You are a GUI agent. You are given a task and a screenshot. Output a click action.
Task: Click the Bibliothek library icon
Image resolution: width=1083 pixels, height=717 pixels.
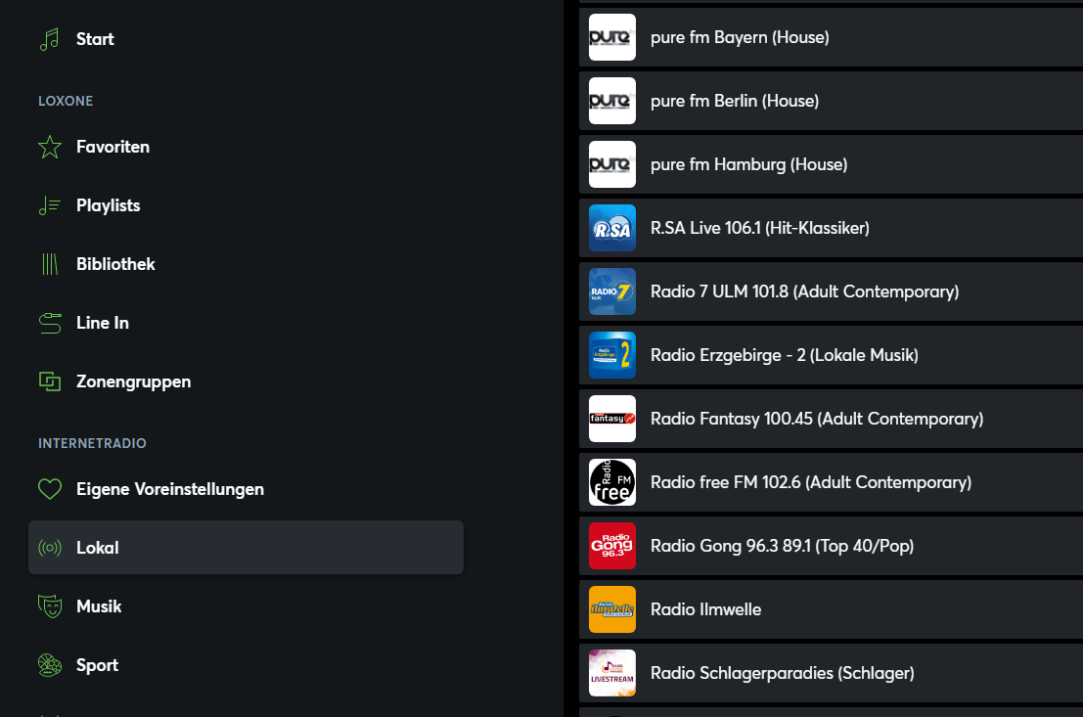50,264
